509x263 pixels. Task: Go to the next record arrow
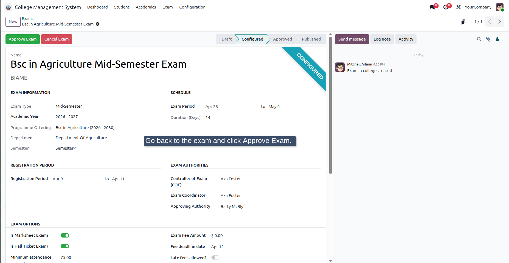click(500, 22)
